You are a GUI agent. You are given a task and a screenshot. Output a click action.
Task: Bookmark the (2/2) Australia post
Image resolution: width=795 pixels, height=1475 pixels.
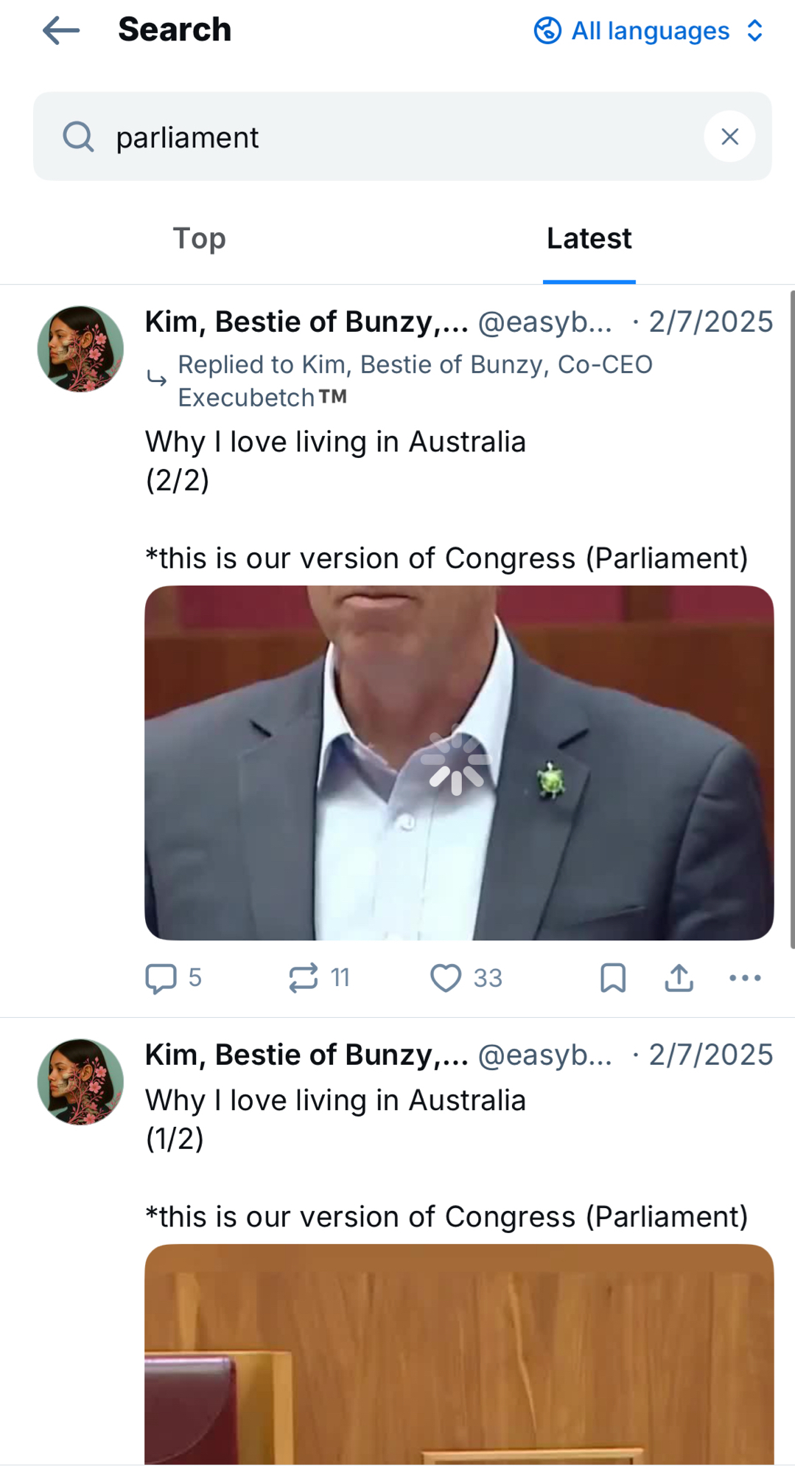click(613, 978)
